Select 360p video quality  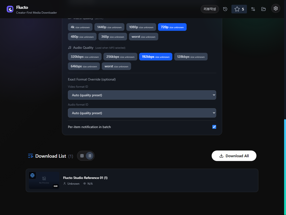click(113, 37)
